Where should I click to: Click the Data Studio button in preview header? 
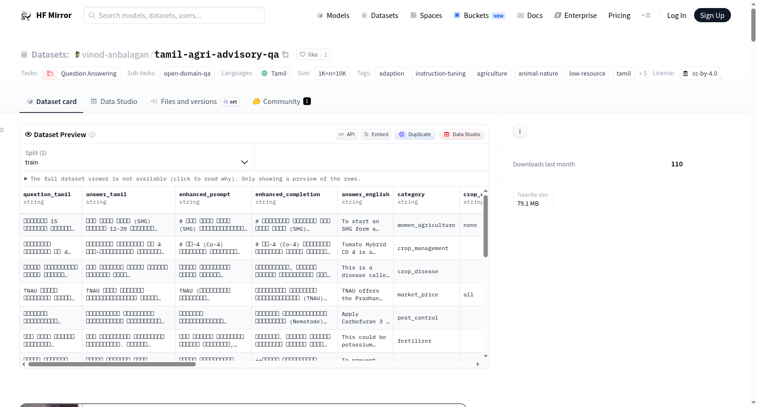coord(462,134)
